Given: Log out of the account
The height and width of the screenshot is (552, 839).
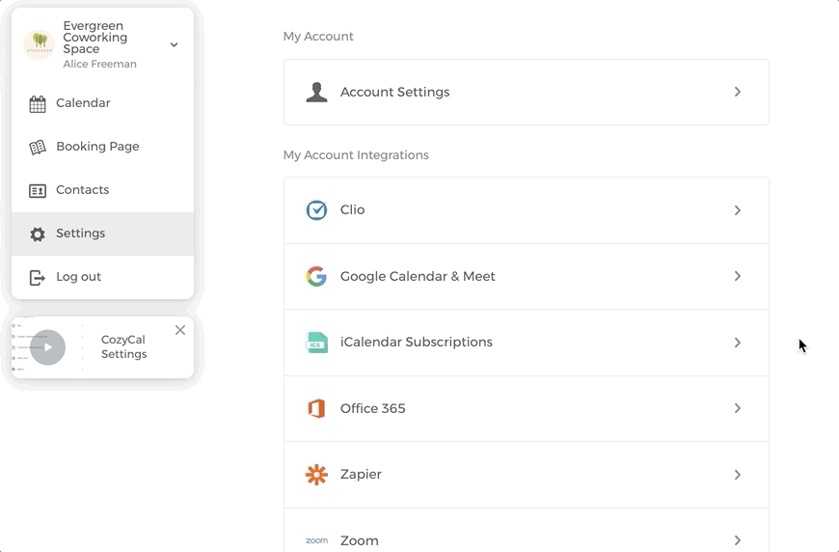Looking at the screenshot, I should tap(77, 277).
